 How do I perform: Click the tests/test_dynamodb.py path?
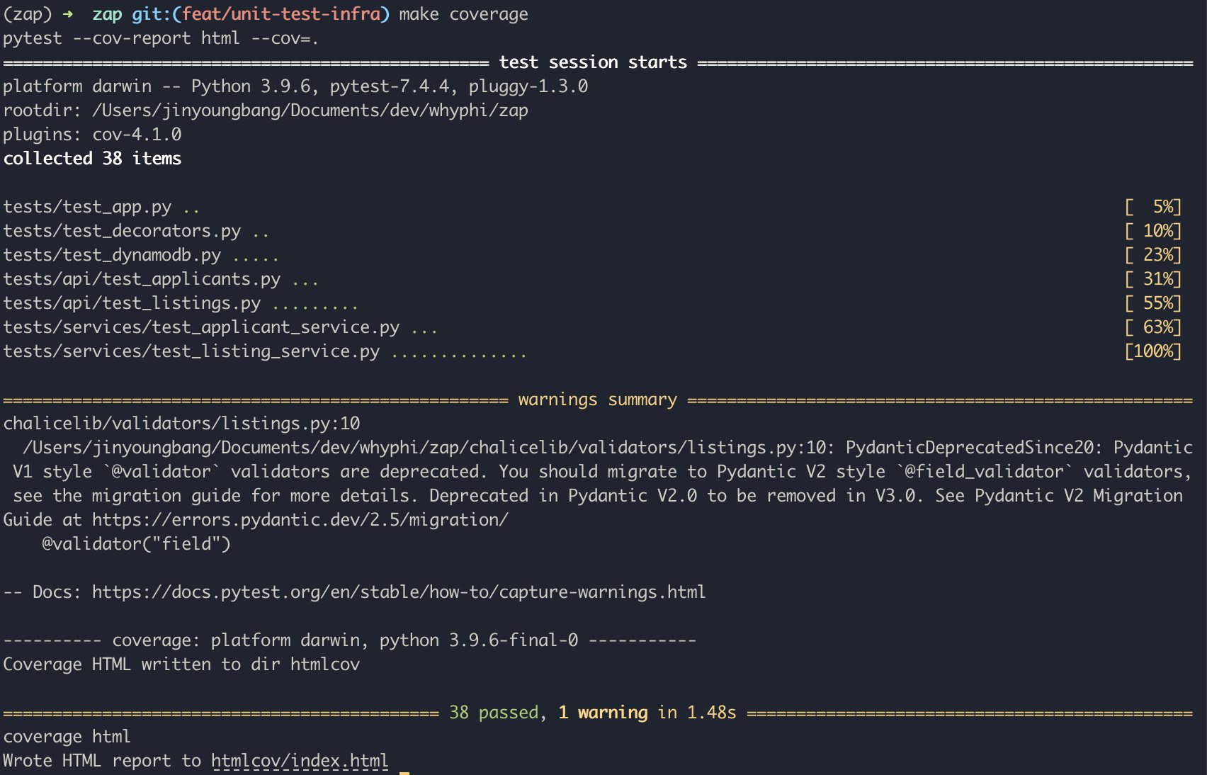(x=112, y=255)
